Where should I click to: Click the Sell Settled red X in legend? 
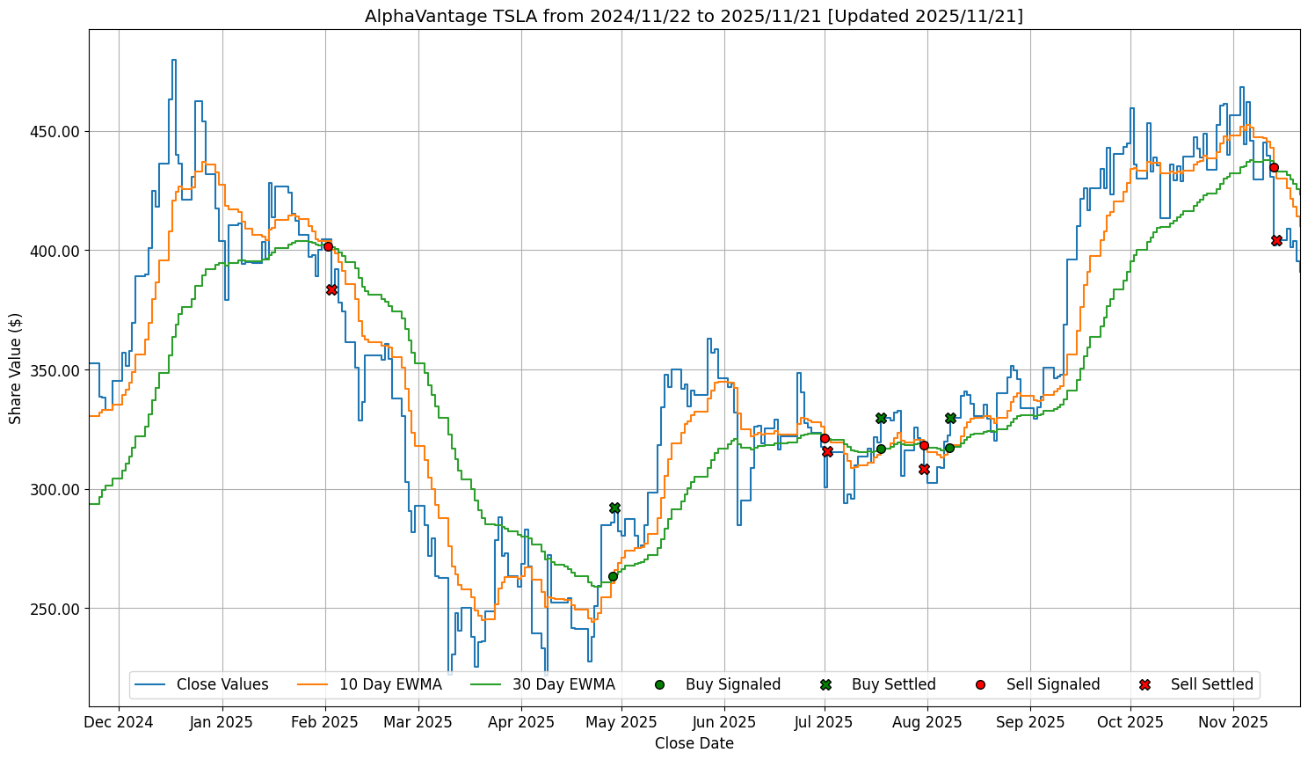point(1144,684)
